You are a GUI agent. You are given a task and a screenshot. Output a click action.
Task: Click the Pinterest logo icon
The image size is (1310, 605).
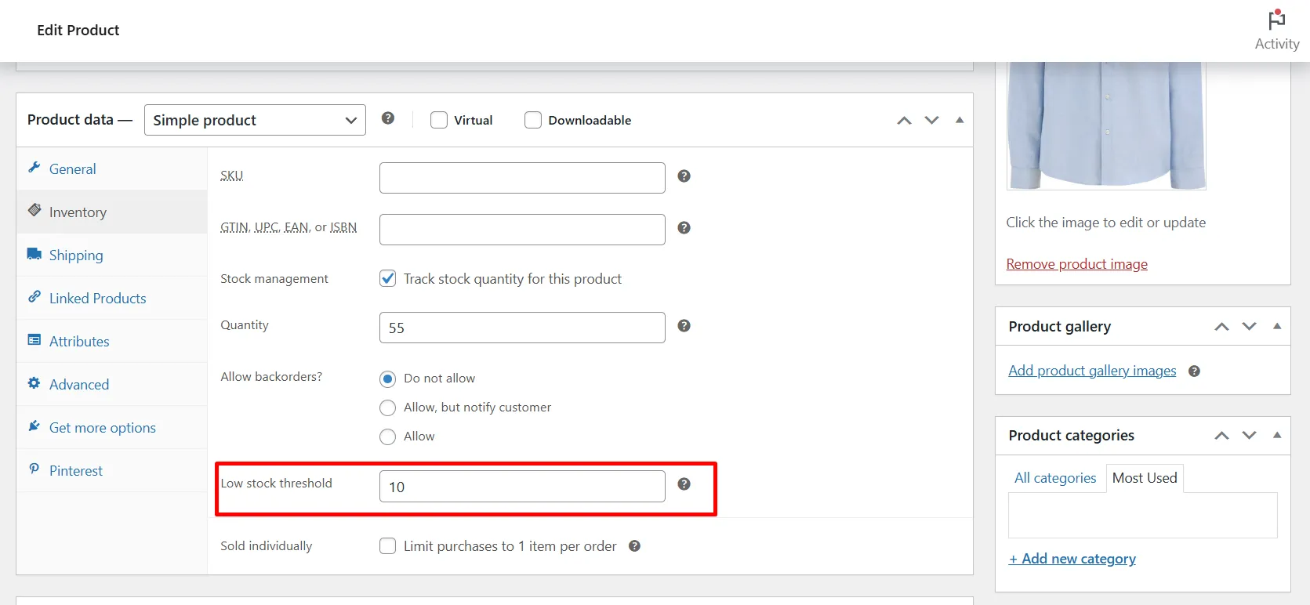34,469
